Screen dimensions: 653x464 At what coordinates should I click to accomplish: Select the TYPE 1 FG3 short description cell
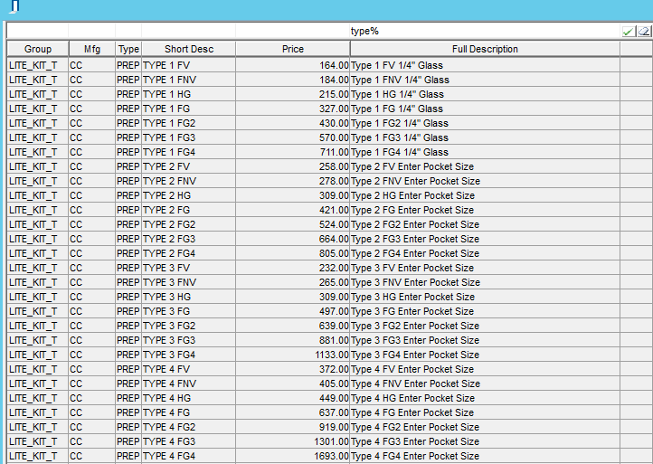[189, 137]
